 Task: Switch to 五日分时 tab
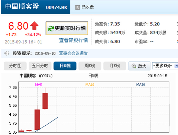coord(40,66)
